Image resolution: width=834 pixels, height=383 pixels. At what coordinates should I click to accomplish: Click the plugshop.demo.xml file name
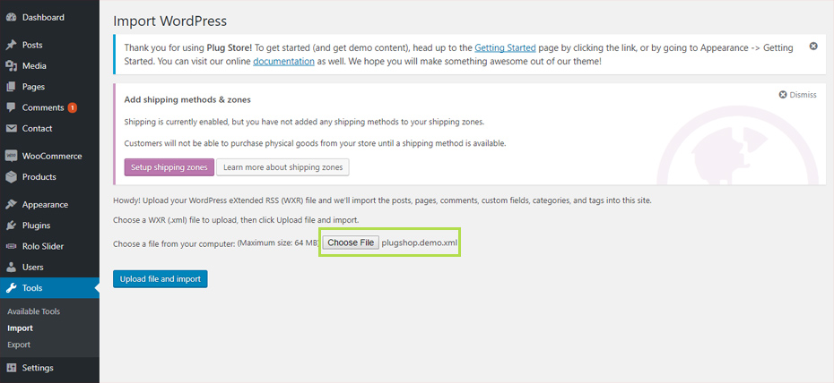419,243
